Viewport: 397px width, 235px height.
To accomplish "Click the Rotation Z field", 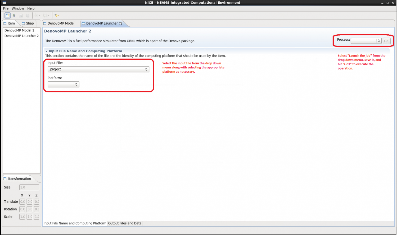I will [x=37, y=209].
